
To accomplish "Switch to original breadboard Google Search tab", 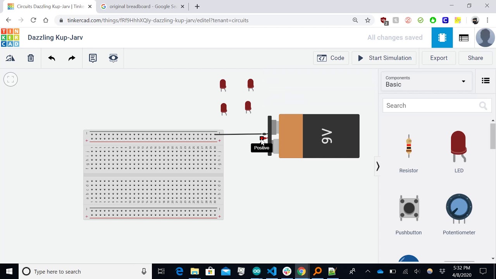I will point(143,7).
